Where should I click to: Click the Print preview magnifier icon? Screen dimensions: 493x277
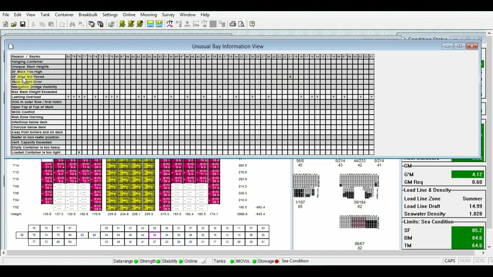[x=241, y=24]
